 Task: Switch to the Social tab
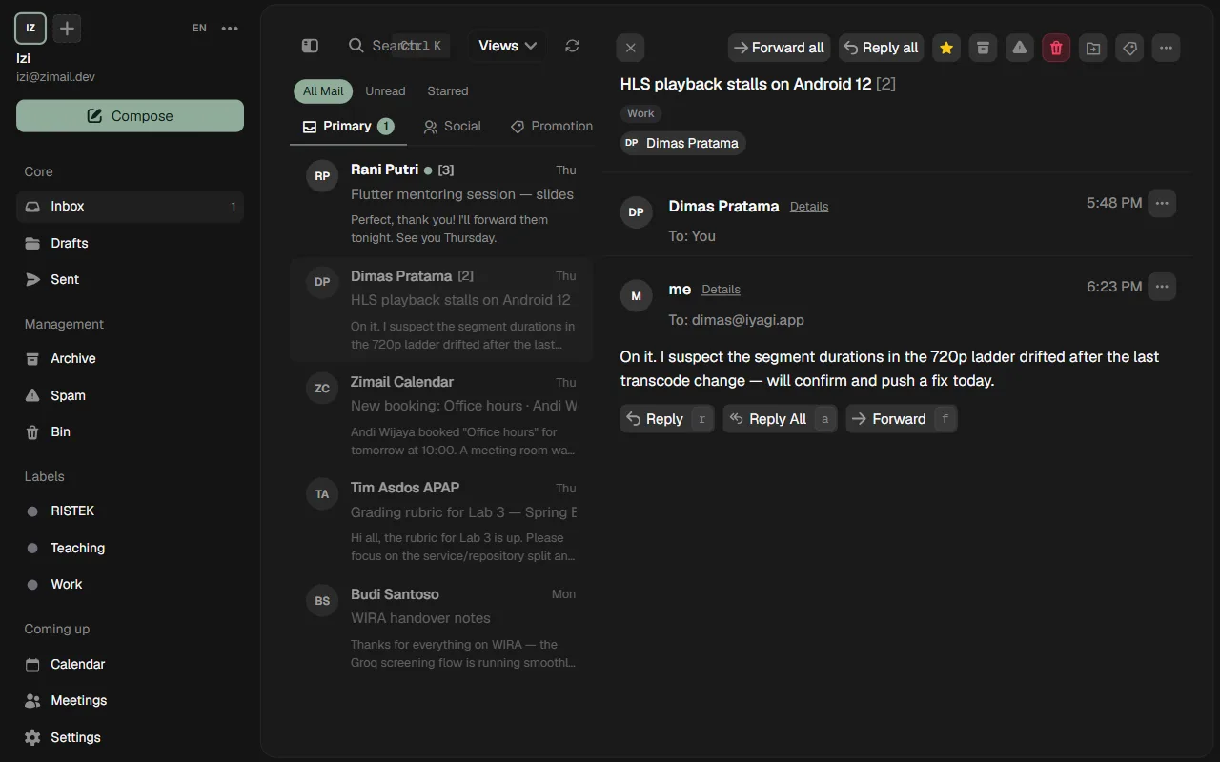pyautogui.click(x=453, y=127)
